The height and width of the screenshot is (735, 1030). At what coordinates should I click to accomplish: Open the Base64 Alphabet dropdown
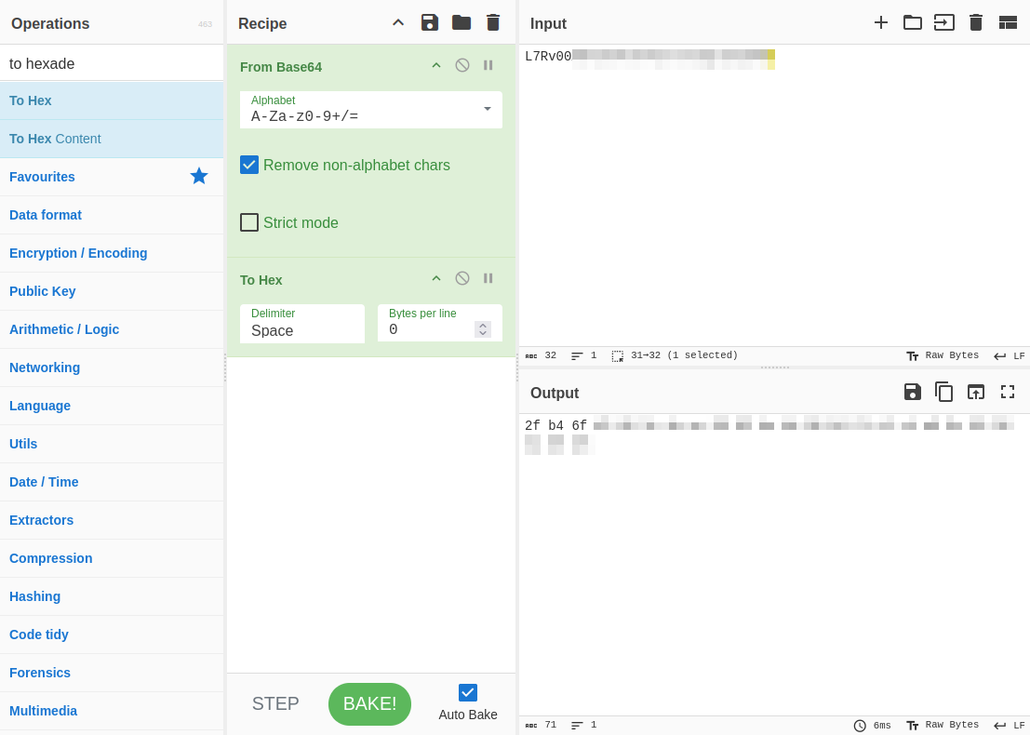click(370, 110)
